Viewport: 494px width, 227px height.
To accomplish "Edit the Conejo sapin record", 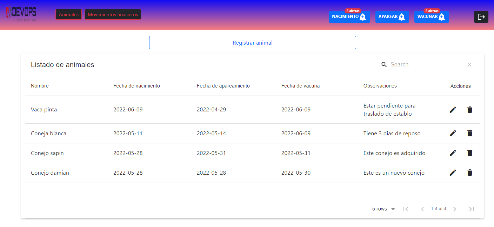I will [453, 153].
